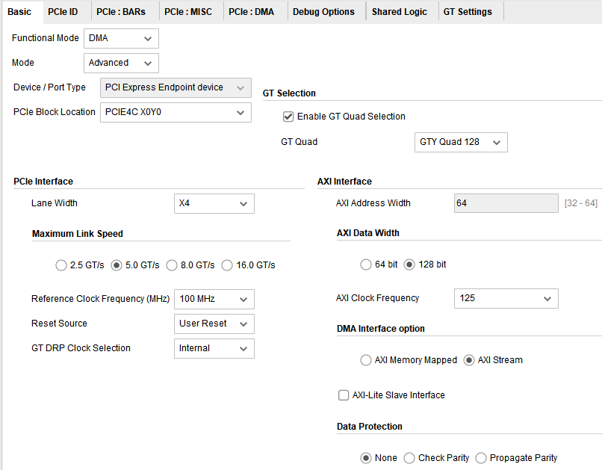Select 16.0 GT/s maximum link speed

point(226,265)
